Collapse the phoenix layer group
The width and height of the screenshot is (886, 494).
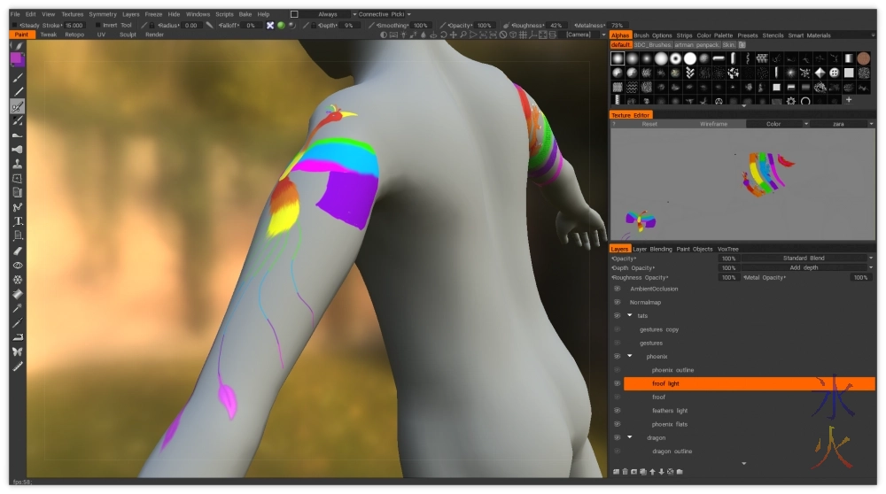coord(630,356)
